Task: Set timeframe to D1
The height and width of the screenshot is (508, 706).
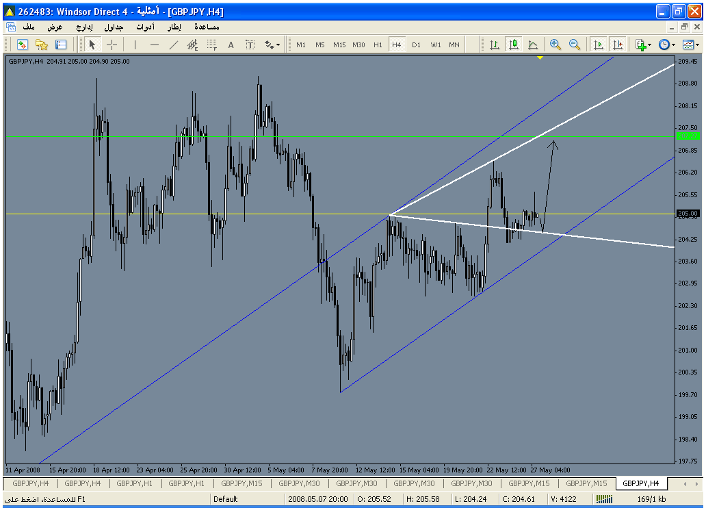Action: 416,45
